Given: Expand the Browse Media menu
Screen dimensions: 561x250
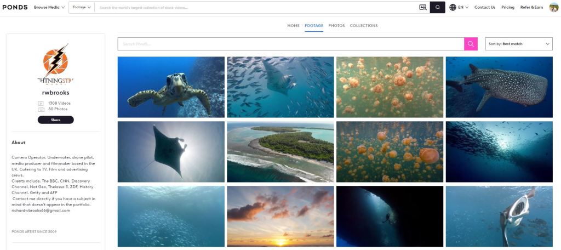Looking at the screenshot, I should (49, 8).
